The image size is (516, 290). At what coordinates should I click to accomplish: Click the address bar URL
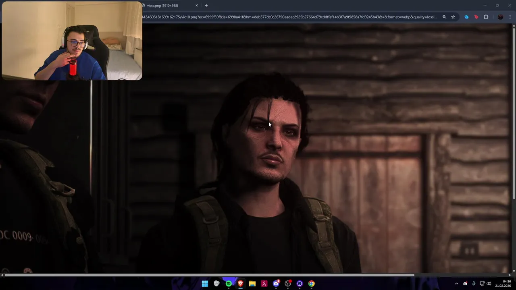pyautogui.click(x=289, y=17)
